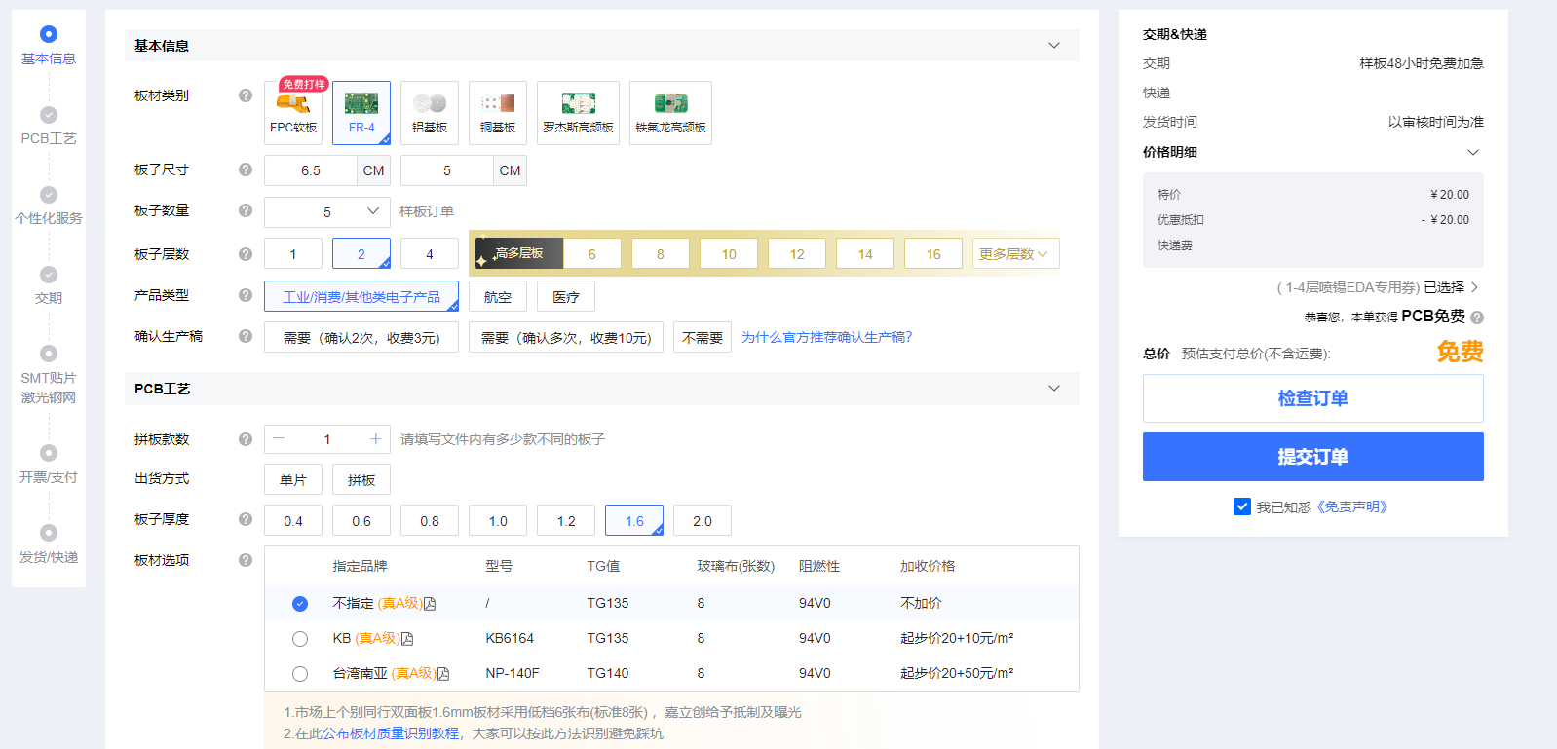The height and width of the screenshot is (749, 1557).
Task: Select 工业/消费/其他类电子产品 type
Action: coord(361,296)
